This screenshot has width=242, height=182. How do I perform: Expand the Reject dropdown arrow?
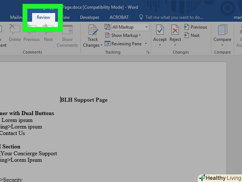tap(175, 45)
